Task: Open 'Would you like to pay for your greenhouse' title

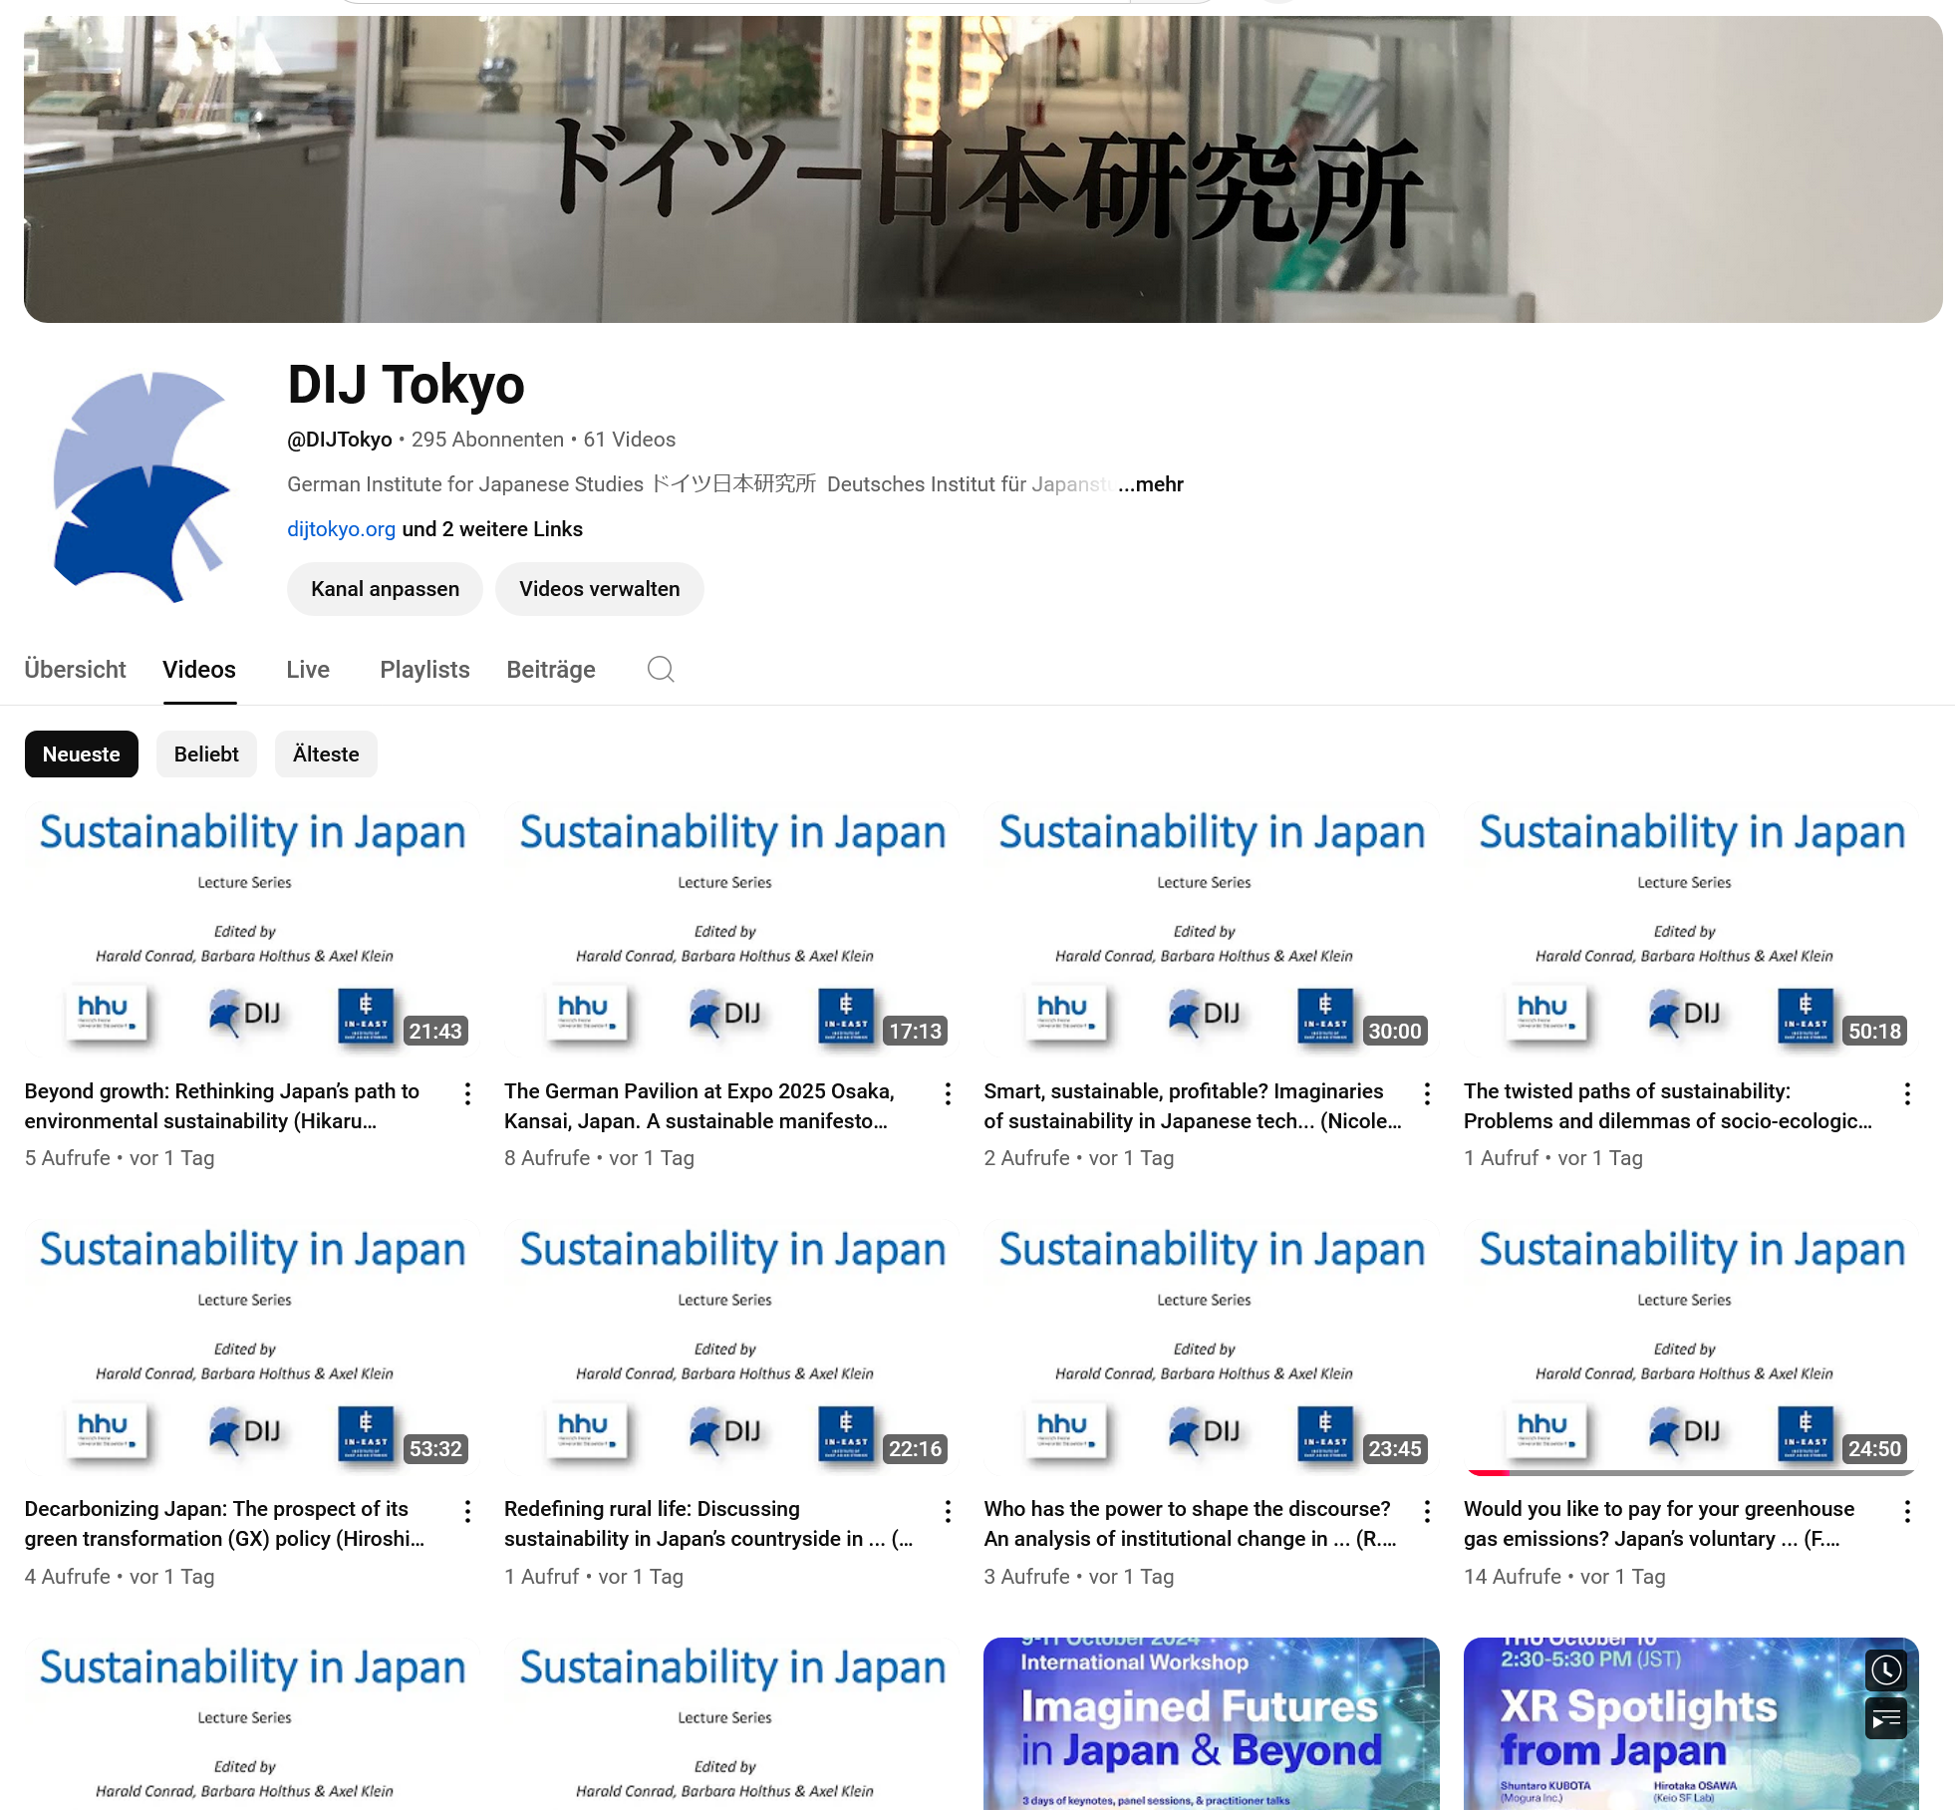Action: click(x=1659, y=1524)
